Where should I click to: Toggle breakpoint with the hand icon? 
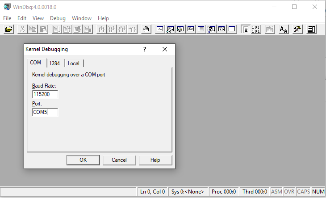146,29
